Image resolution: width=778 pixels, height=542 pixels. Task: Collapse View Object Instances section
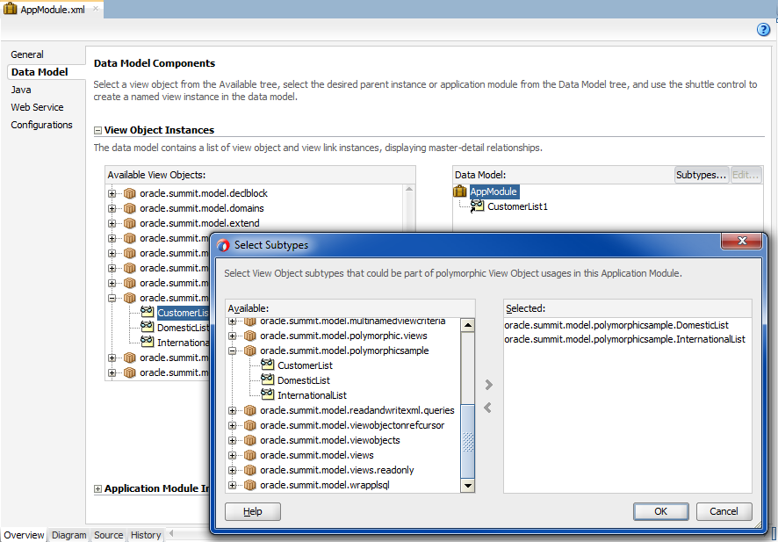pos(97,131)
